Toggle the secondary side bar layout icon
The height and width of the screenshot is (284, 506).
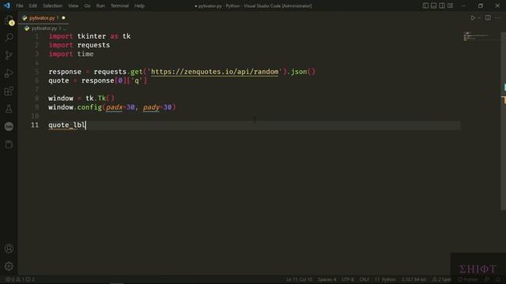click(x=442, y=6)
